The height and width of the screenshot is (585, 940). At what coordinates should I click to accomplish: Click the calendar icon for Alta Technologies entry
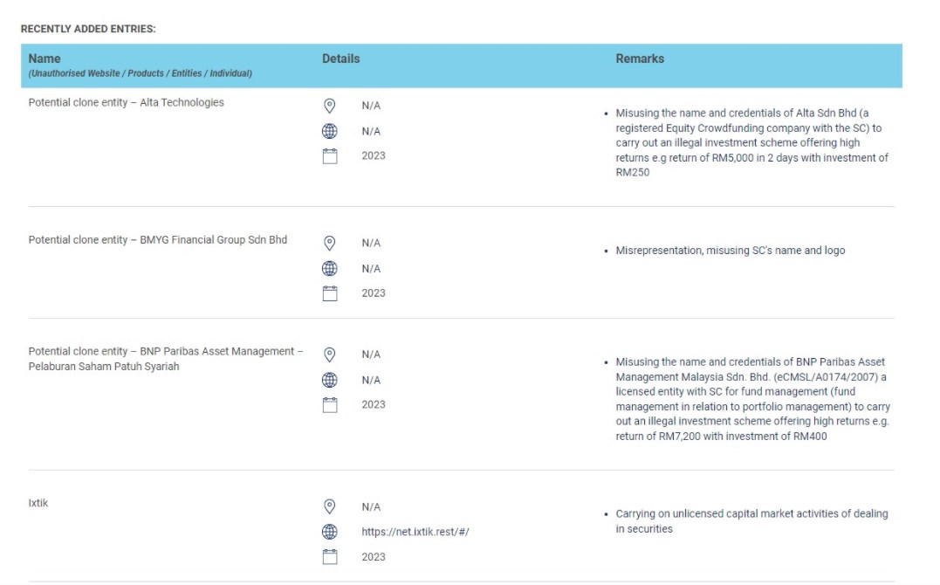[330, 156]
